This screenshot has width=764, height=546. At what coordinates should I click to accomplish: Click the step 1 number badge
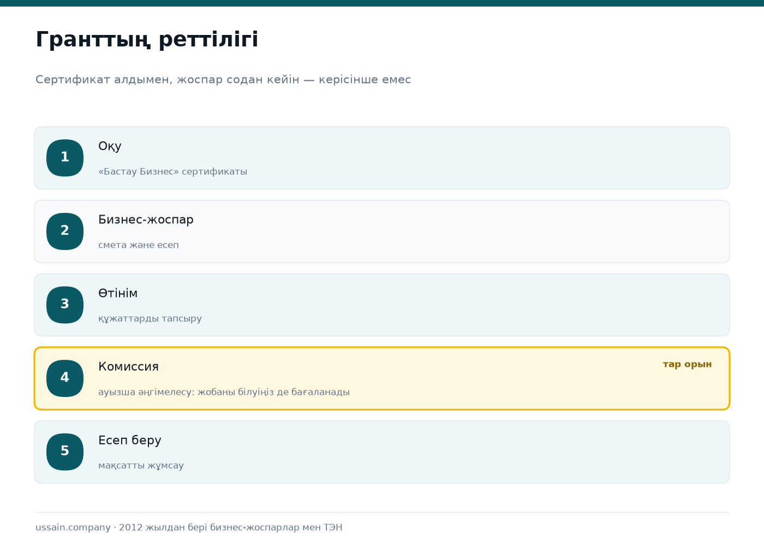tap(65, 158)
